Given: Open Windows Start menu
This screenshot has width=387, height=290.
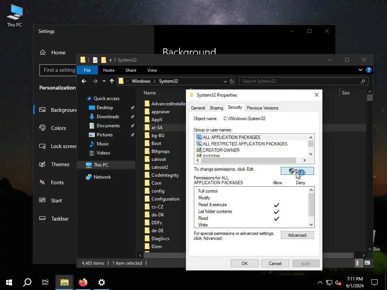Looking at the screenshot, I should (9, 282).
